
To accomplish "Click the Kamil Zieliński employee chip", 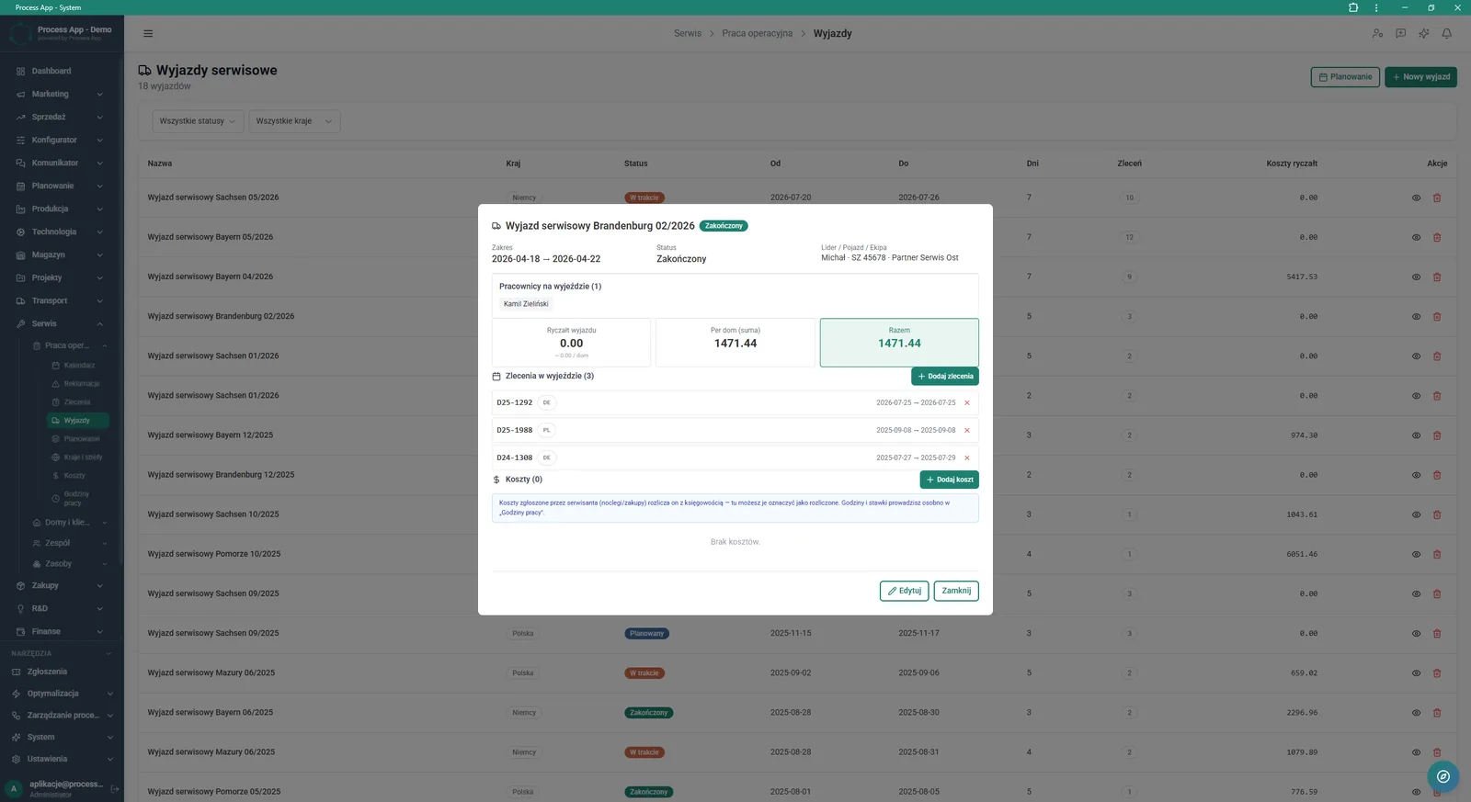I will click(526, 304).
